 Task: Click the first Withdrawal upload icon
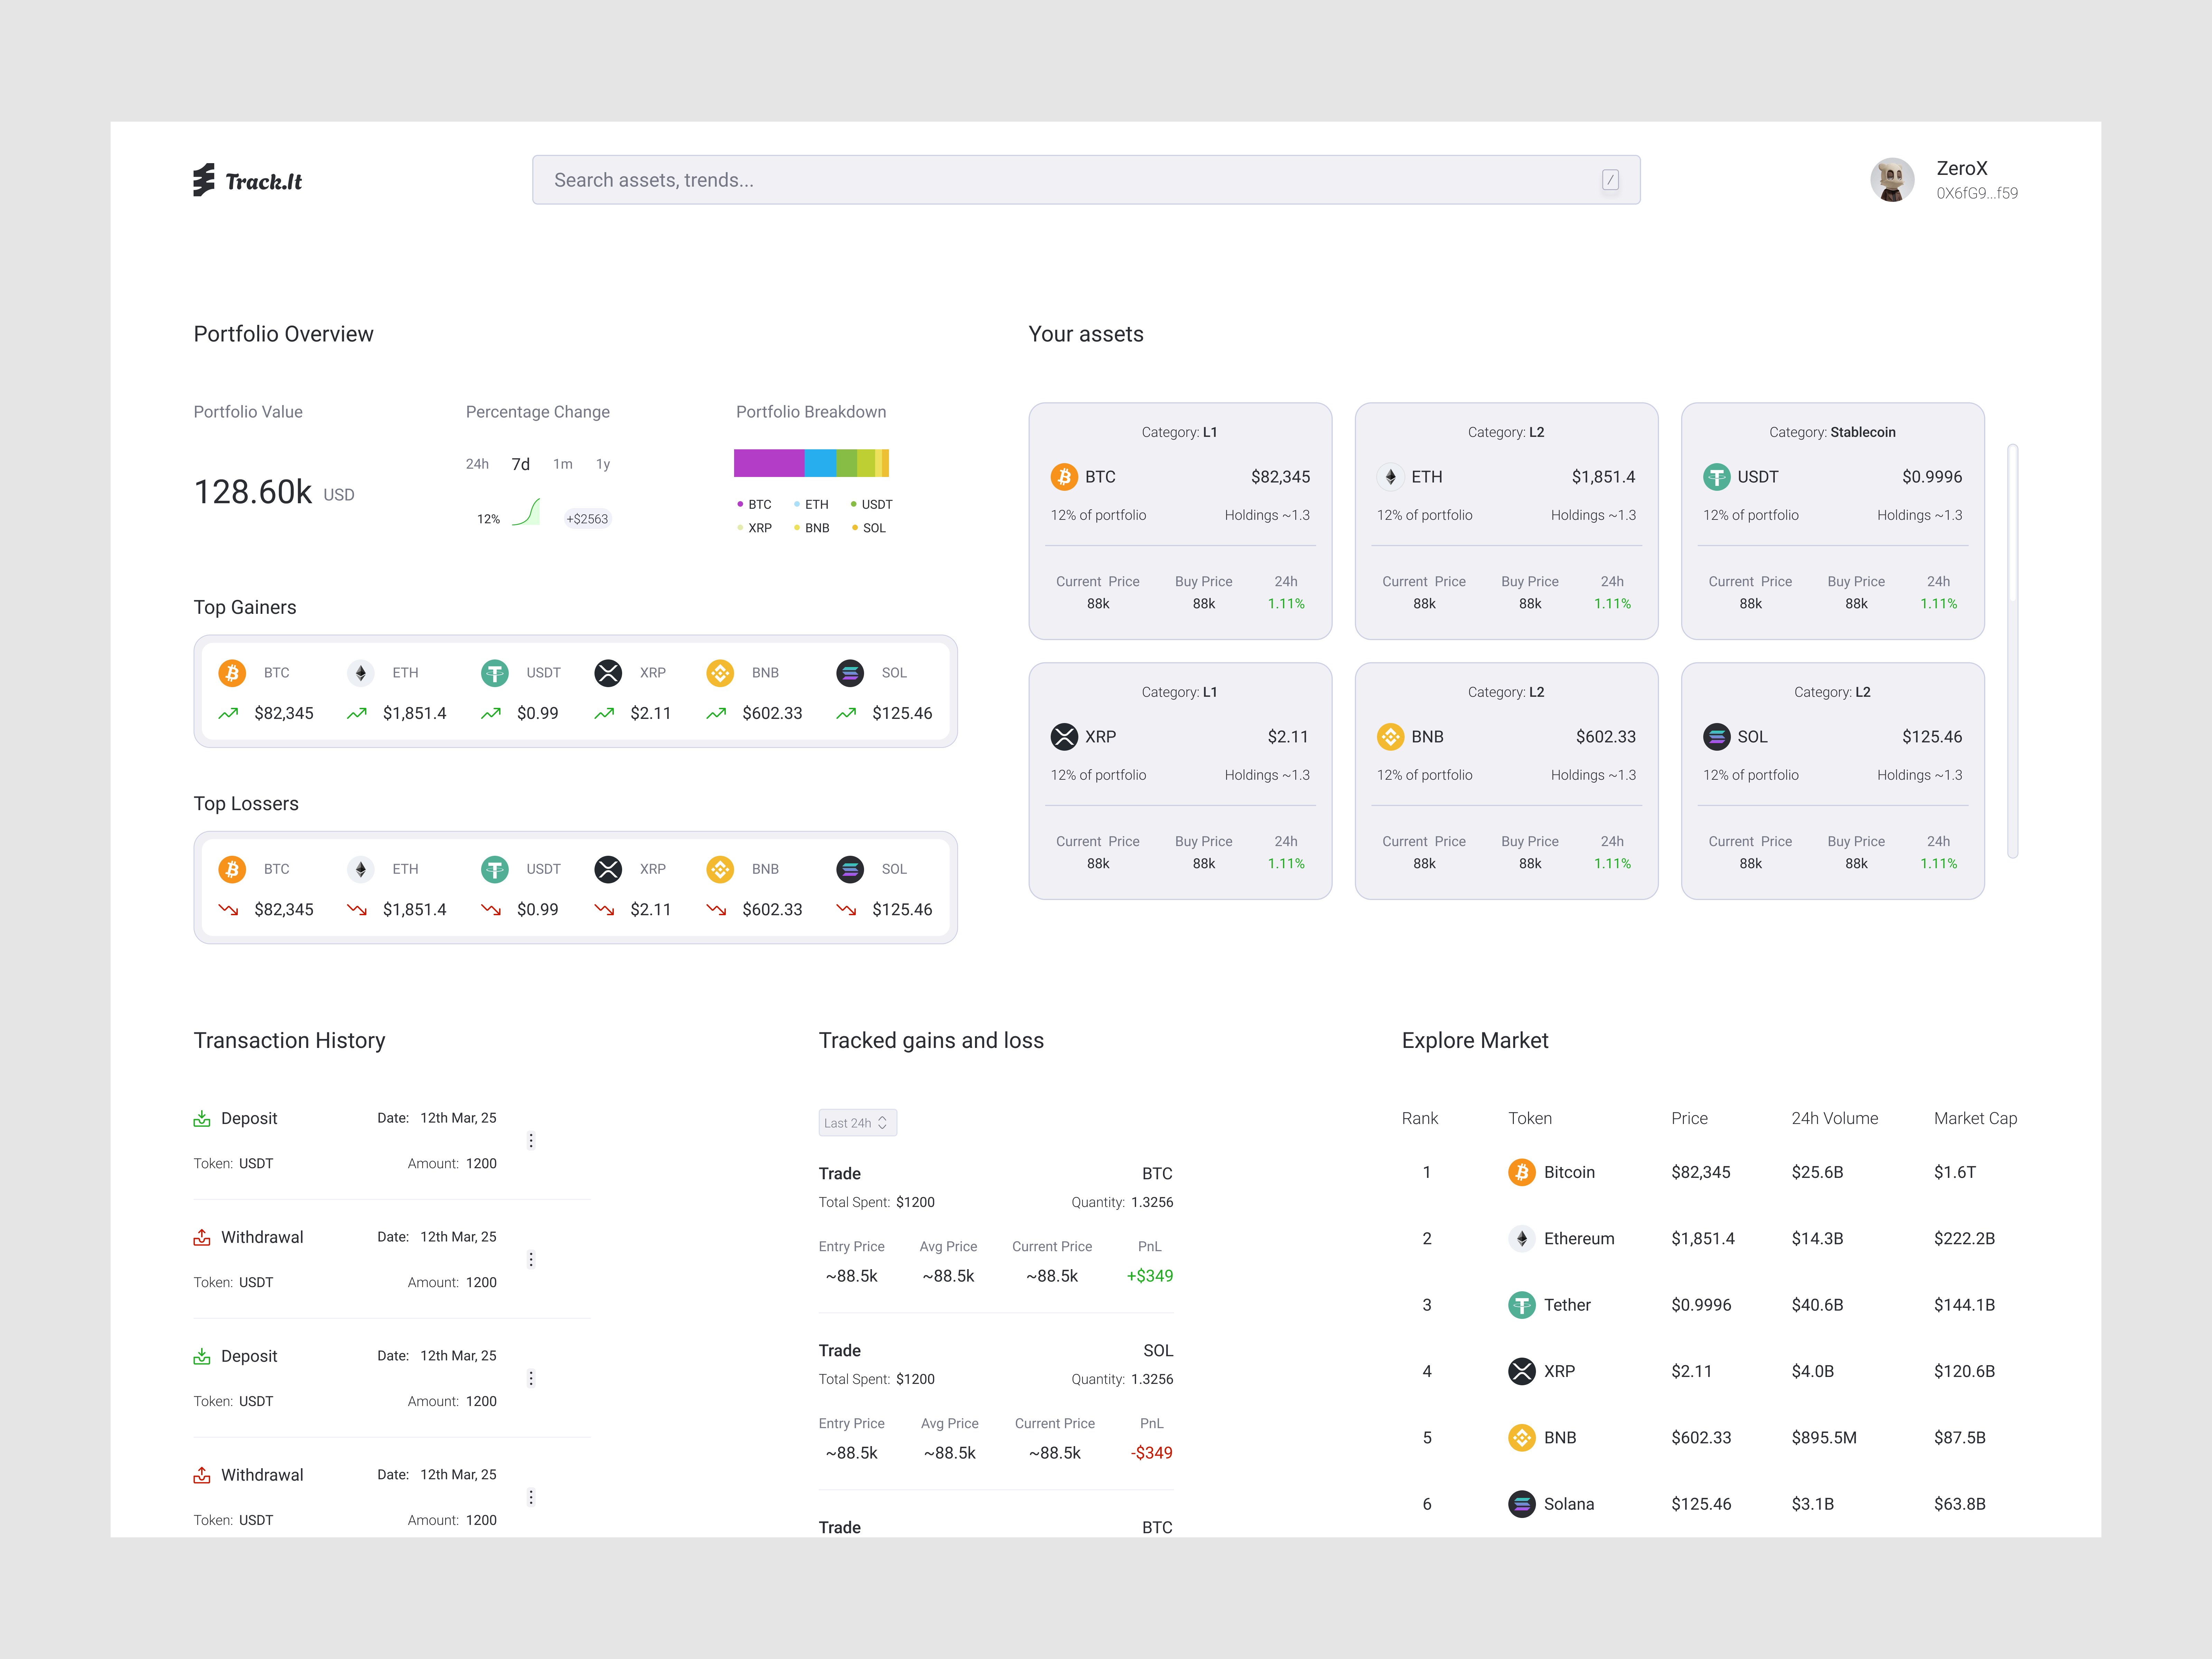tap(202, 1237)
